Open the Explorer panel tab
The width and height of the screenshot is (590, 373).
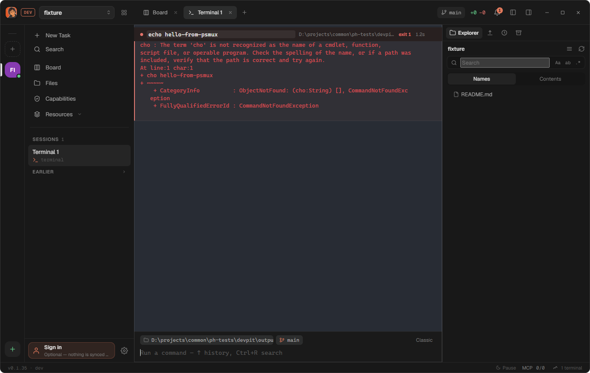[464, 33]
